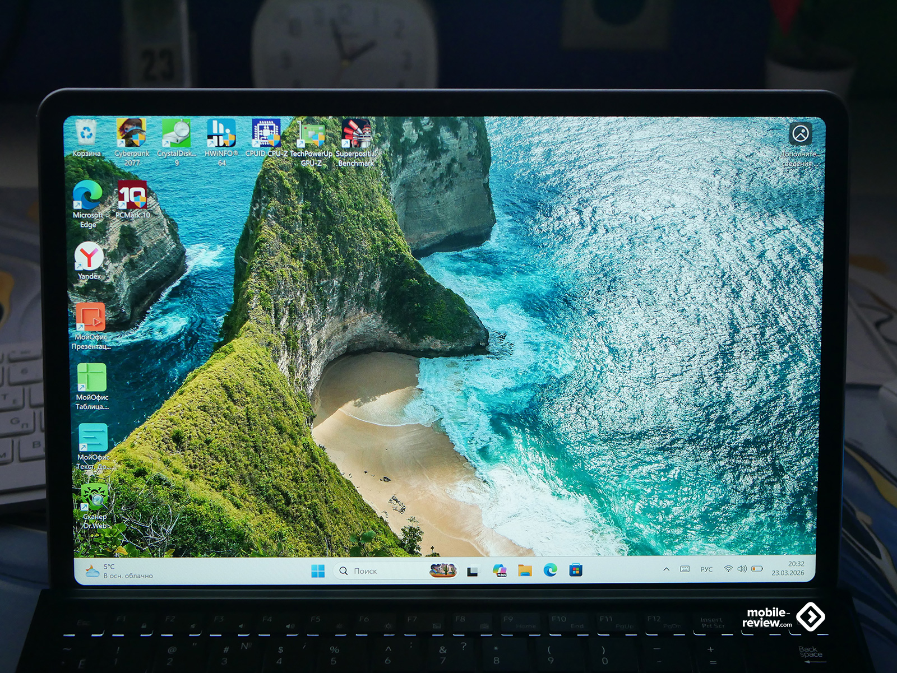This screenshot has width=897, height=673.
Task: Launch the Сканер Dr.Web shortcut
Action: 94,496
